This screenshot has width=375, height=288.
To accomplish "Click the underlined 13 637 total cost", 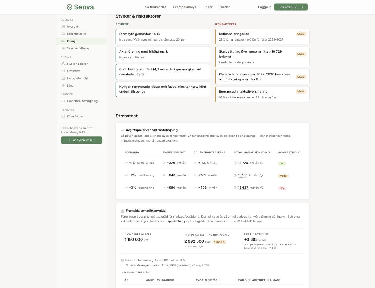I will (243, 188).
